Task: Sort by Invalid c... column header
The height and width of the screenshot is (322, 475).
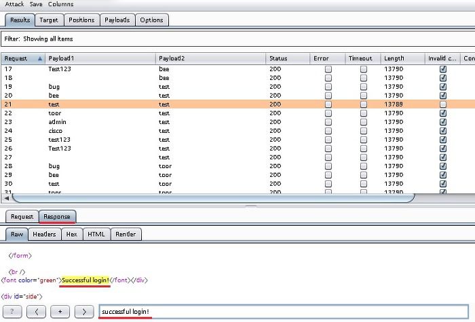Action: 442,58
